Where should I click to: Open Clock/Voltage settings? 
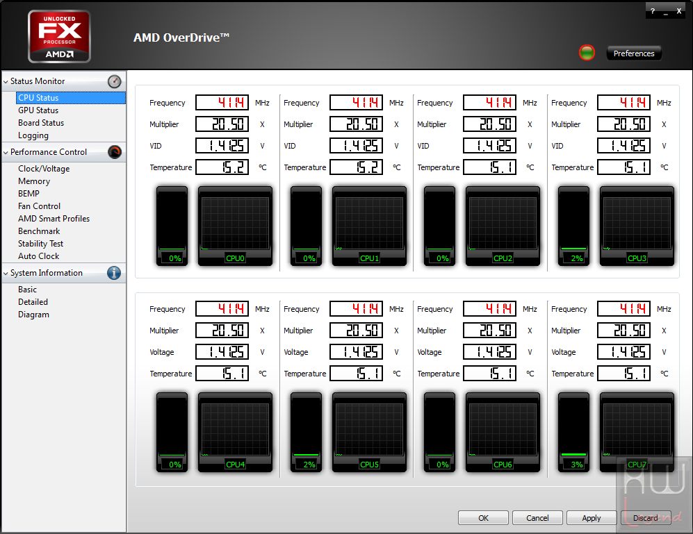(x=44, y=169)
